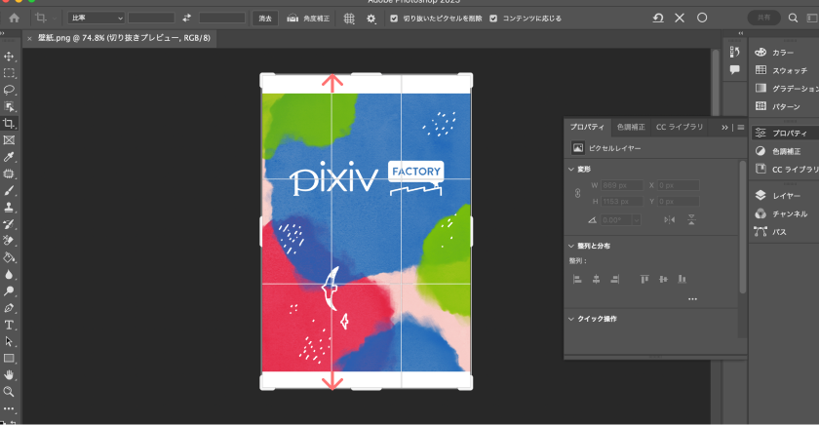This screenshot has width=819, height=425.
Task: Select the Rectangle shape tool
Action: (x=9, y=358)
